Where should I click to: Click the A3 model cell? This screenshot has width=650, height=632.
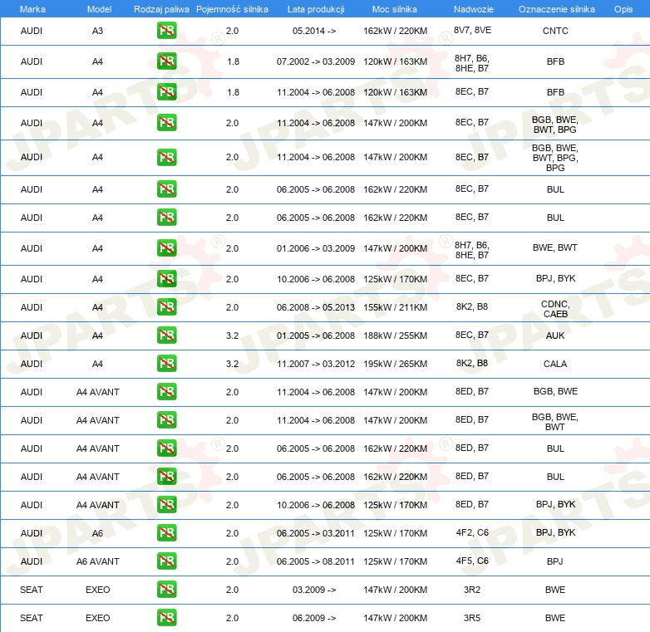point(97,31)
